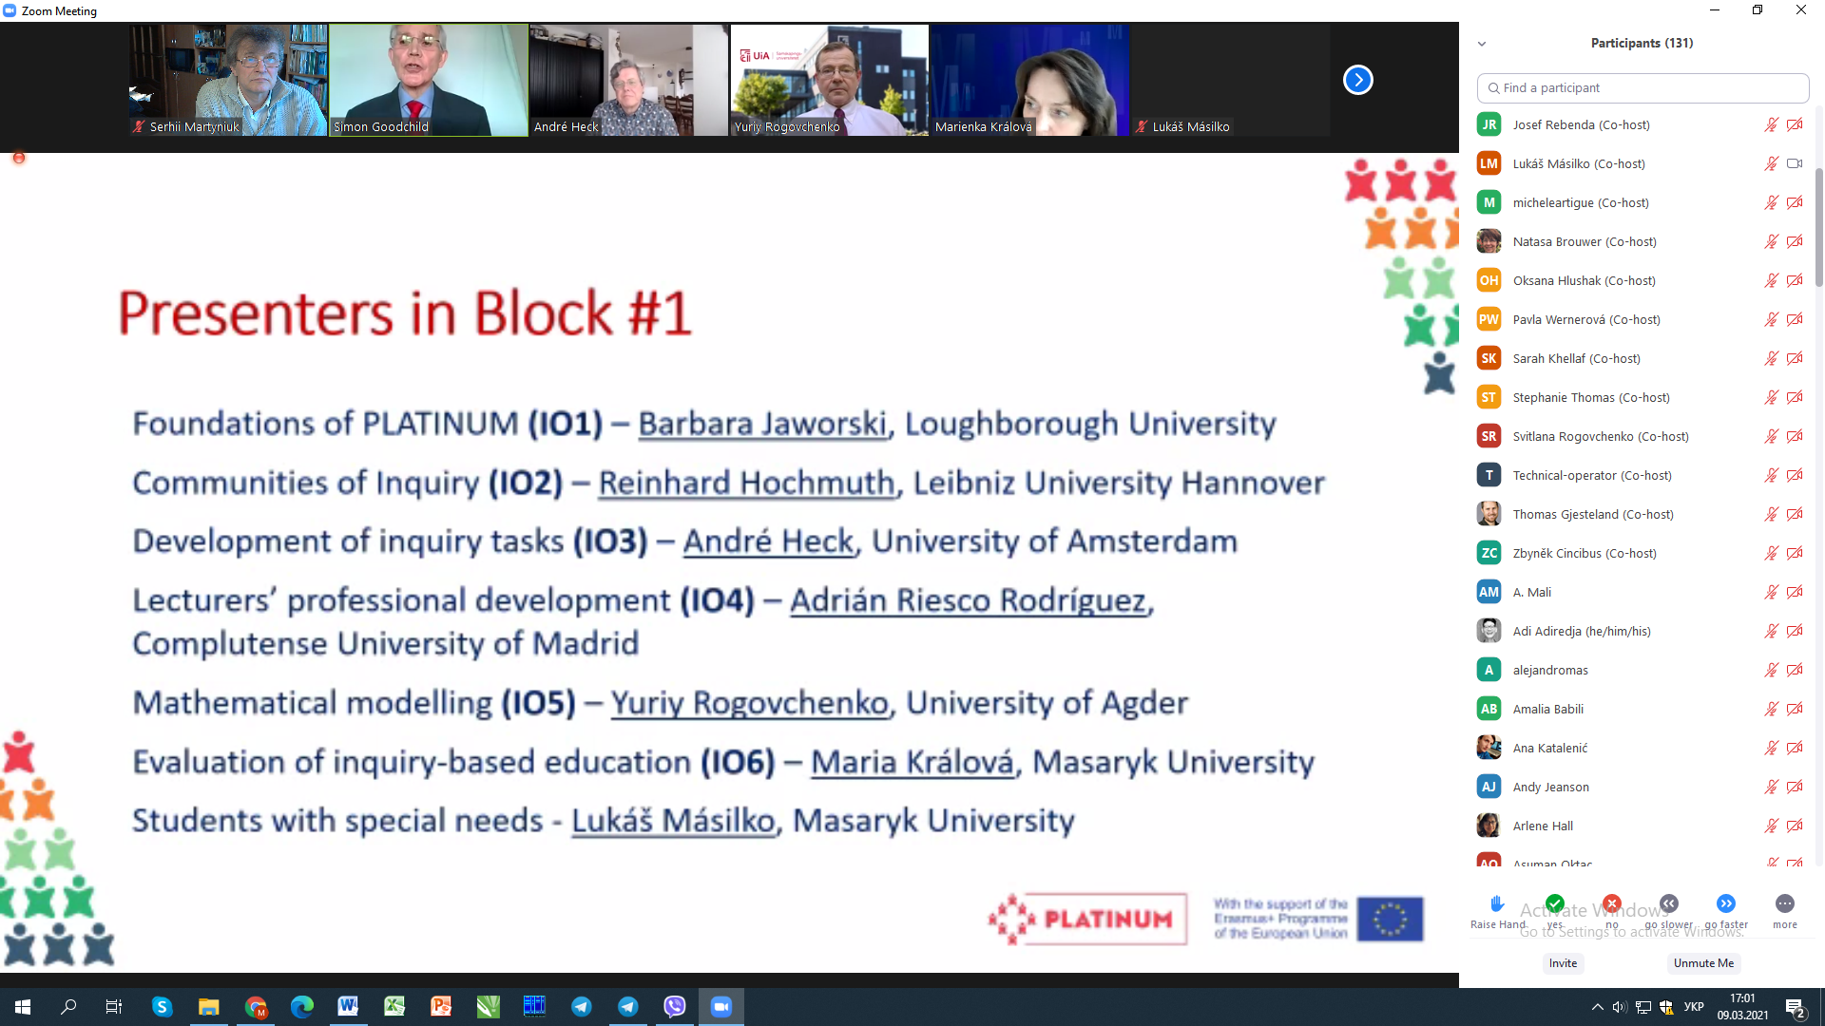
Task: Collapse the Participants panel chevron
Action: tap(1481, 44)
